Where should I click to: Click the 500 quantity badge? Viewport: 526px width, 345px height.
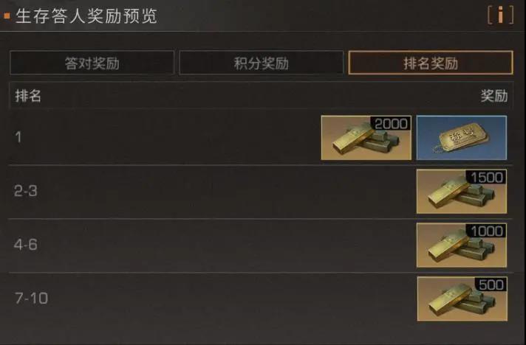coord(491,285)
